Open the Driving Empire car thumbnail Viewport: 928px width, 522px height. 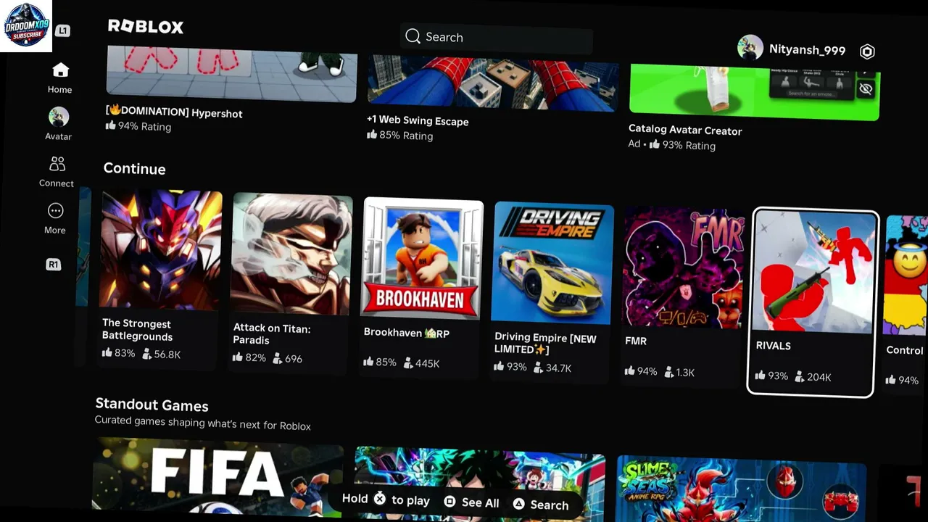[553, 264]
